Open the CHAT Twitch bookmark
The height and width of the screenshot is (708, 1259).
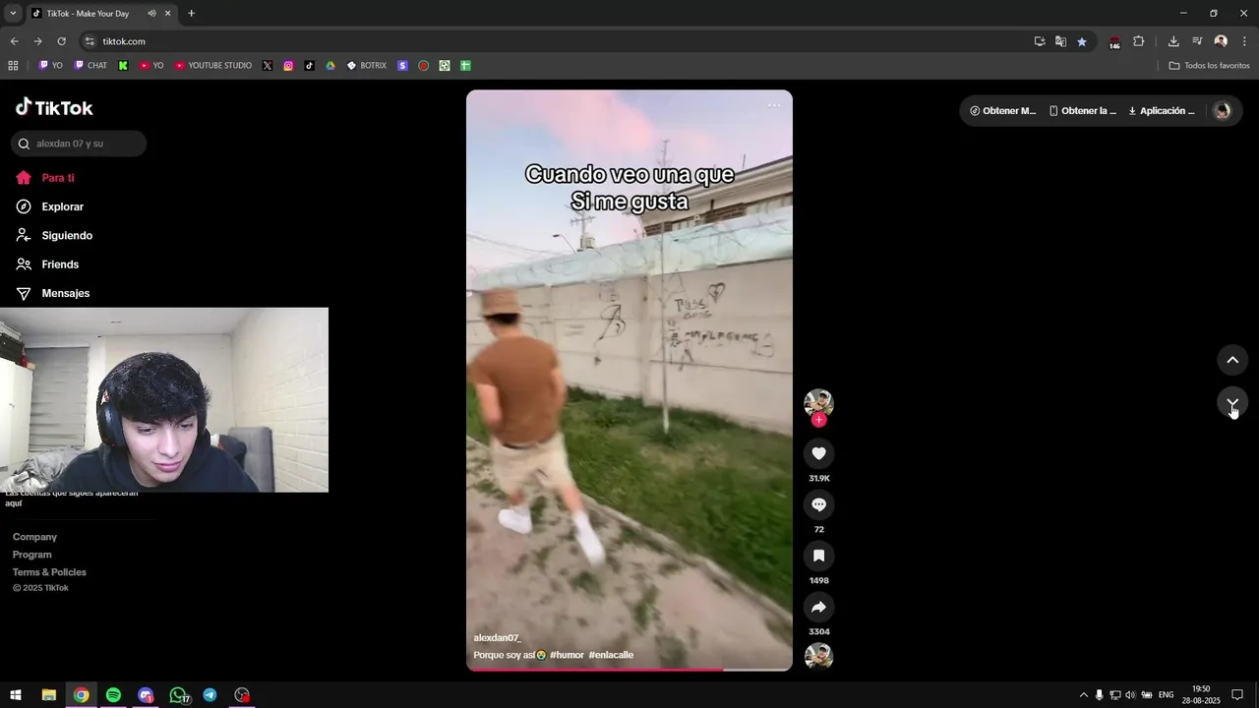pyautogui.click(x=90, y=66)
